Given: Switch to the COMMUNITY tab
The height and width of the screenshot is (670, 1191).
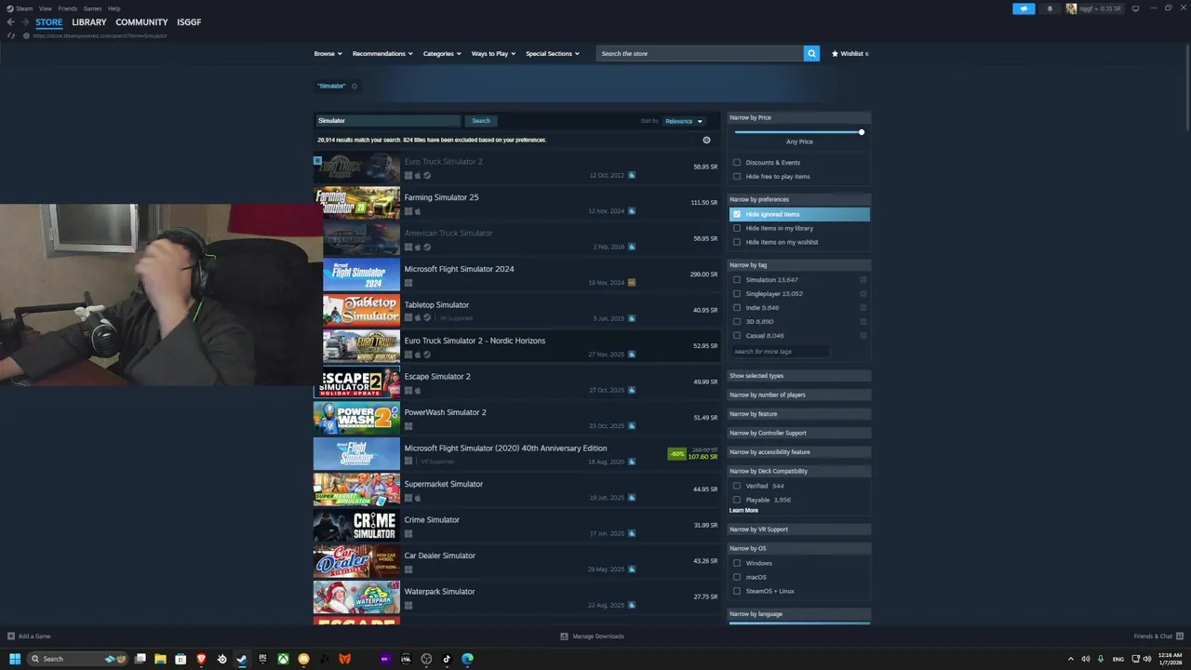Looking at the screenshot, I should tap(141, 22).
